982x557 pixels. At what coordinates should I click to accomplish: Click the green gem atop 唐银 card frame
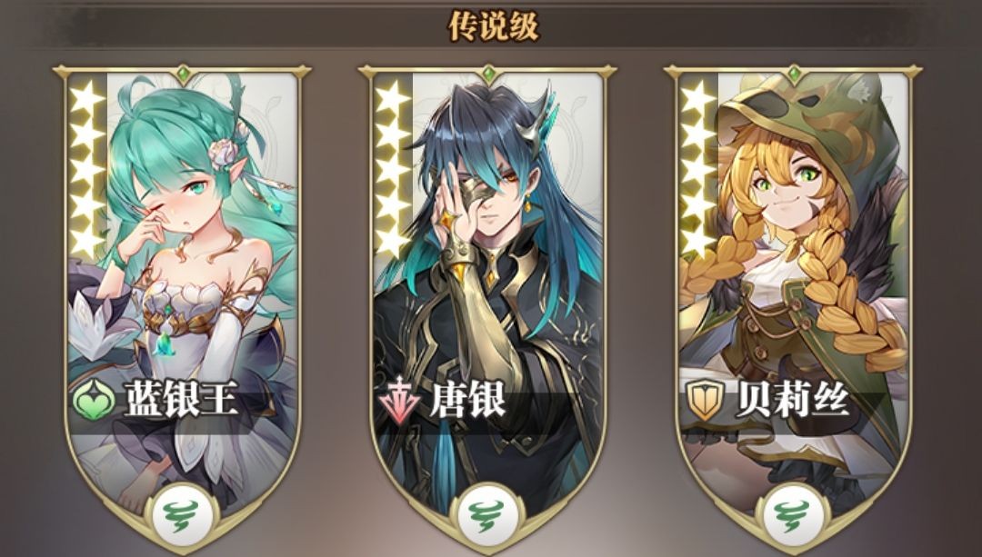tap(488, 75)
